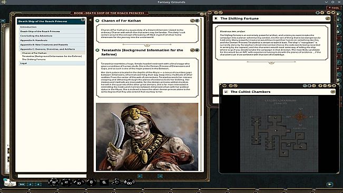Click second right-side icon on Charon heading row
343x193 pixels.
[x=197, y=21]
